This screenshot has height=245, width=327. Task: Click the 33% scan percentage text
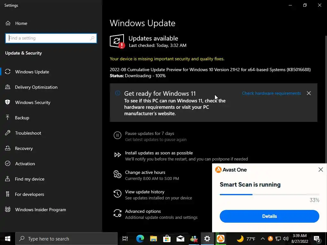point(314,200)
